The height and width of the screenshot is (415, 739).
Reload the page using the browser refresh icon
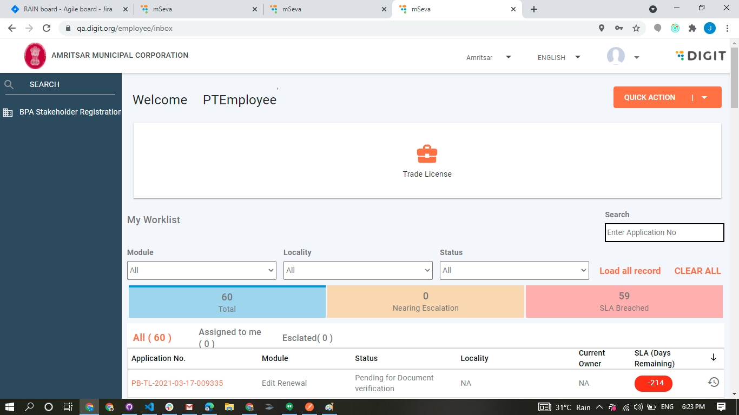pyautogui.click(x=47, y=28)
